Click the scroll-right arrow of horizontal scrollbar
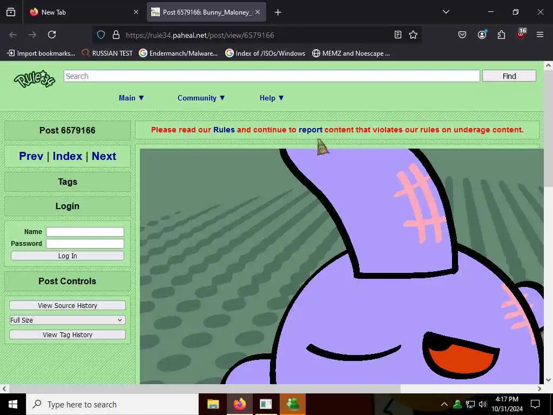The width and height of the screenshot is (553, 415). click(539, 389)
